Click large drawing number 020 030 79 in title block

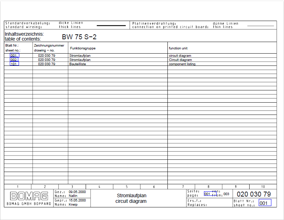[254, 194]
